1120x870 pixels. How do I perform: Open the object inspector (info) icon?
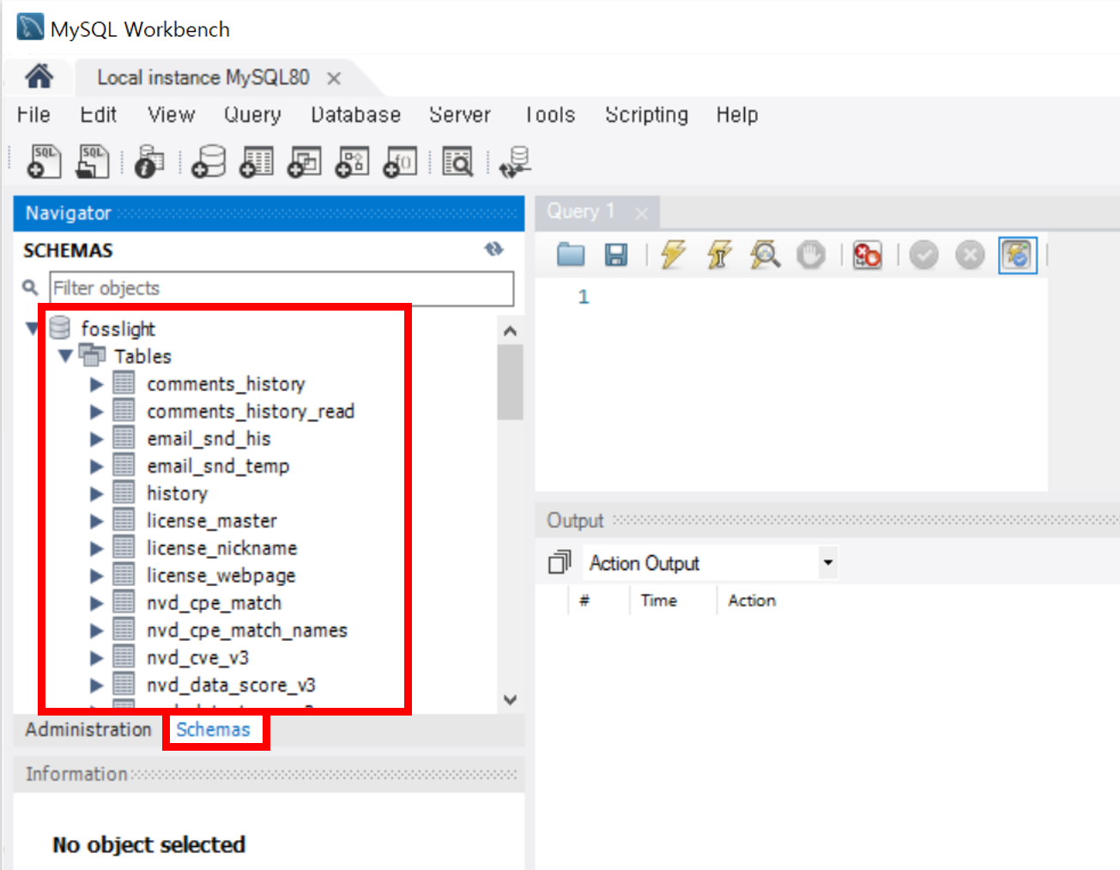point(149,161)
